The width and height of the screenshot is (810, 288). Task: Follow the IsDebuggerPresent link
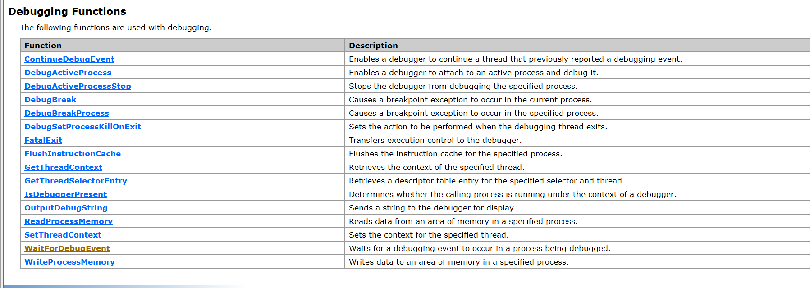(x=65, y=194)
